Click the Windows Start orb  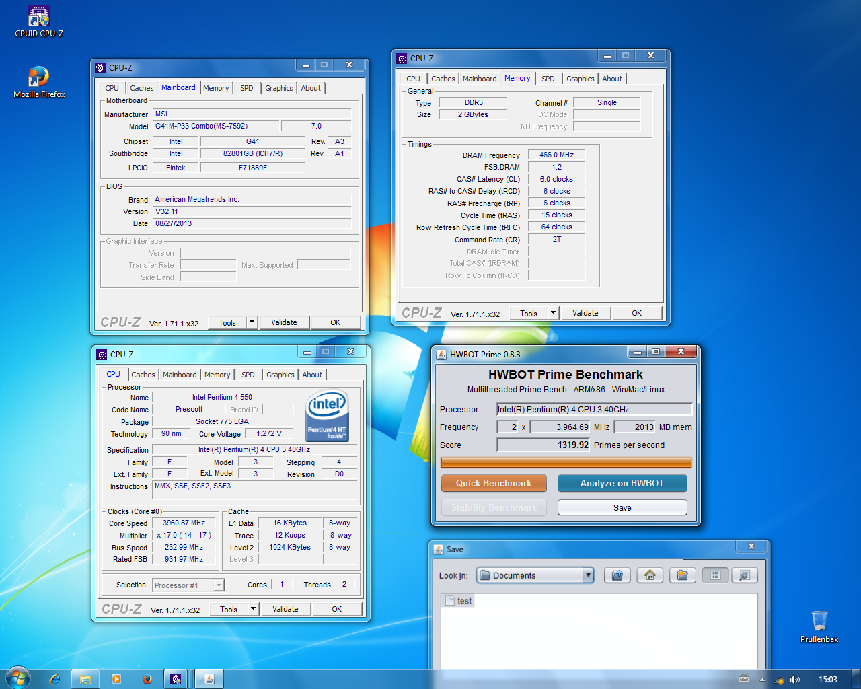pos(18,678)
